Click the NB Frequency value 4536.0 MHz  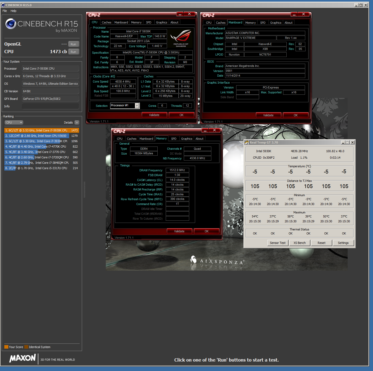[197, 158]
